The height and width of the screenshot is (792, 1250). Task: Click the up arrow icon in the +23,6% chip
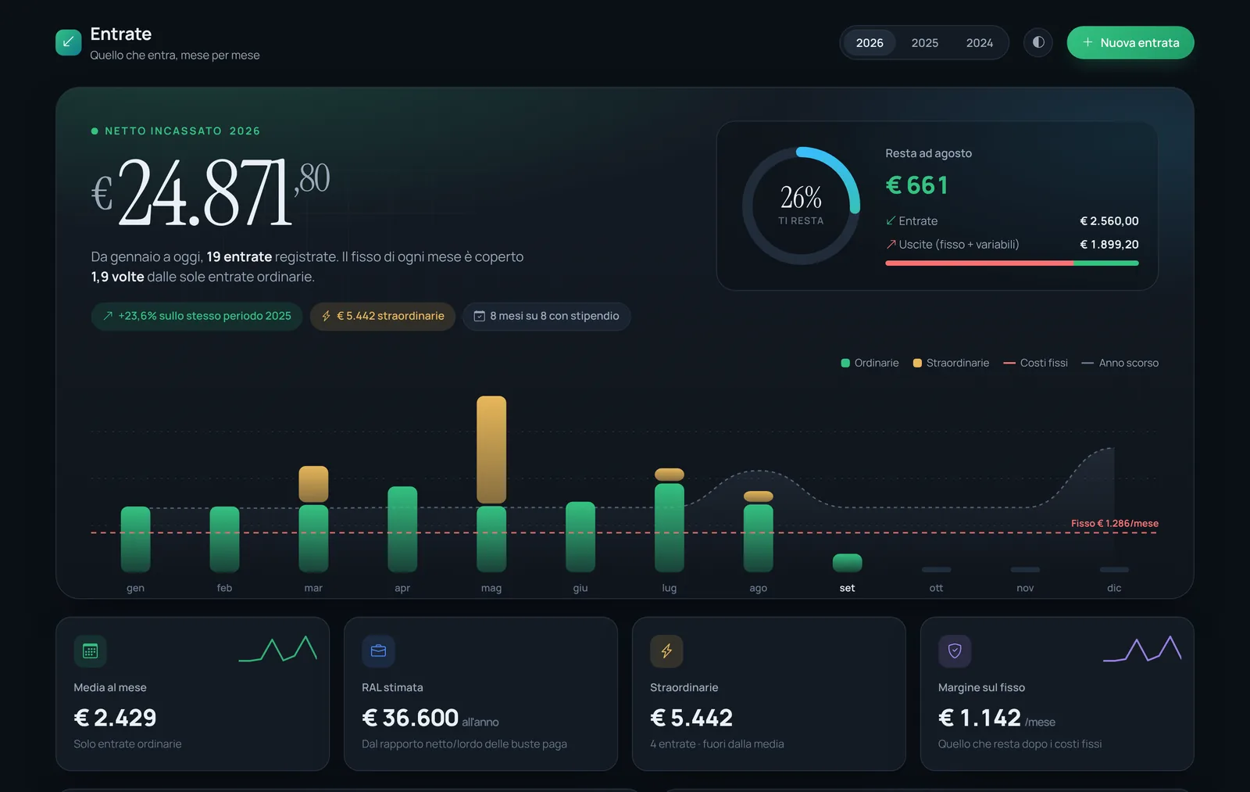coord(108,316)
